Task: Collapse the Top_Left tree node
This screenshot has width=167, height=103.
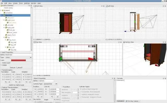Action: pyautogui.click(x=6, y=47)
